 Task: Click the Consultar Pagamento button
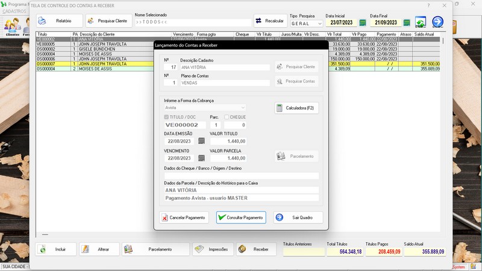click(241, 217)
